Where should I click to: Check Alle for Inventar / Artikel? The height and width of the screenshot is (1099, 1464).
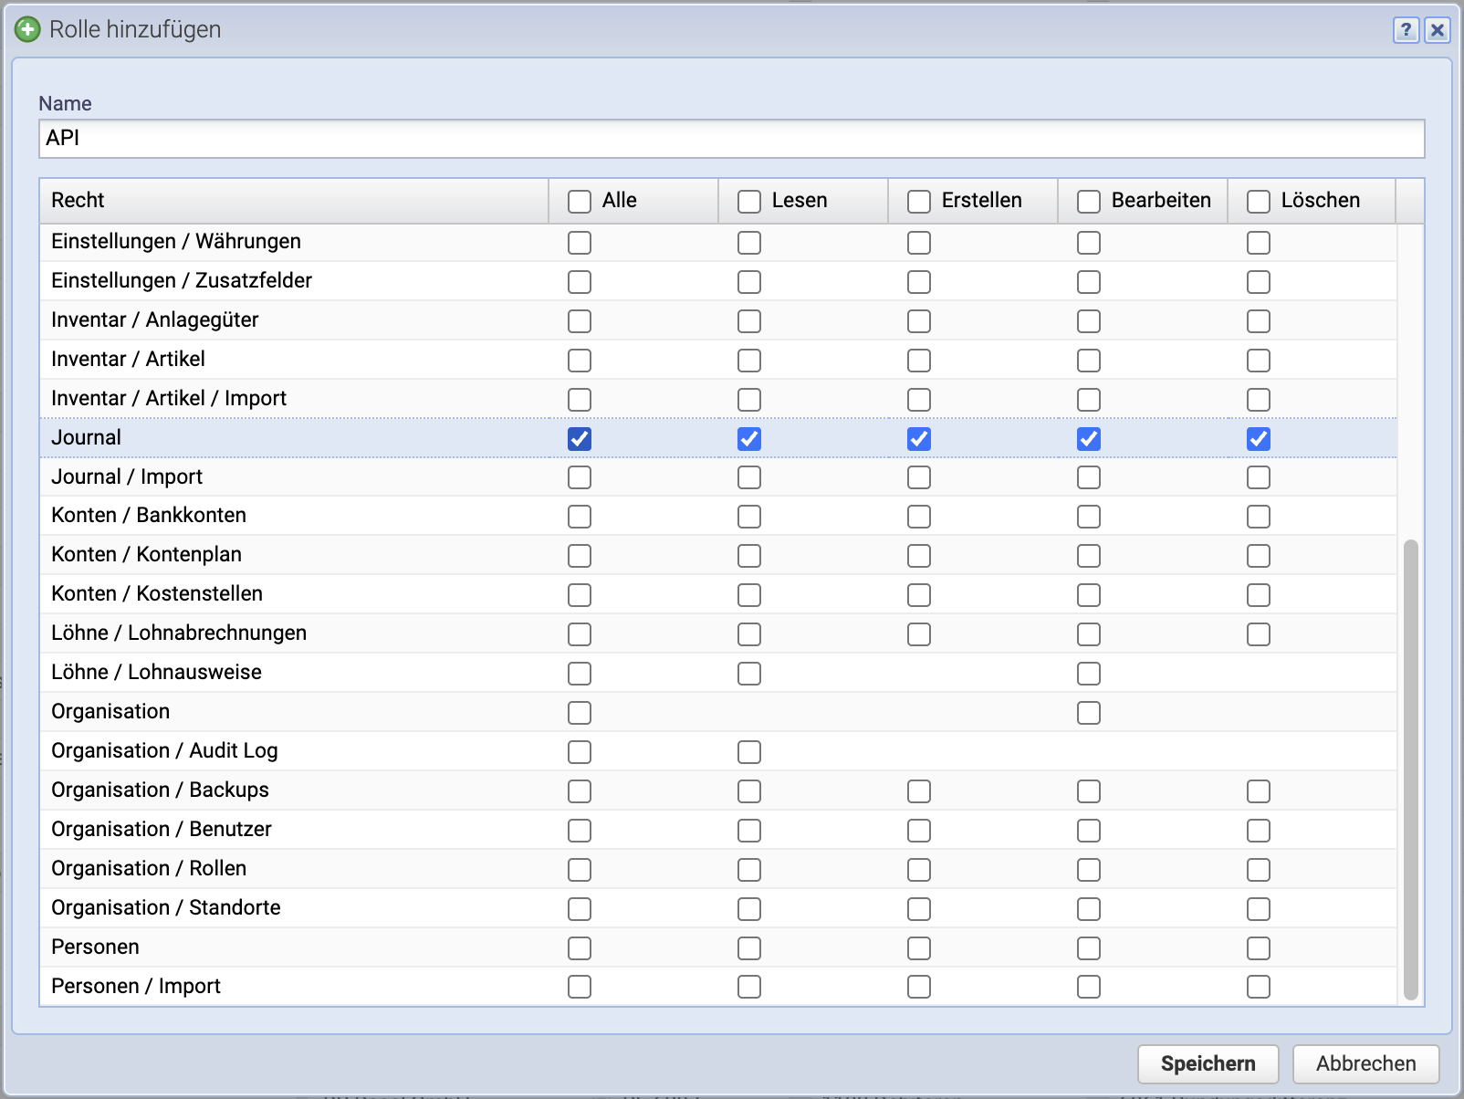[x=580, y=361]
